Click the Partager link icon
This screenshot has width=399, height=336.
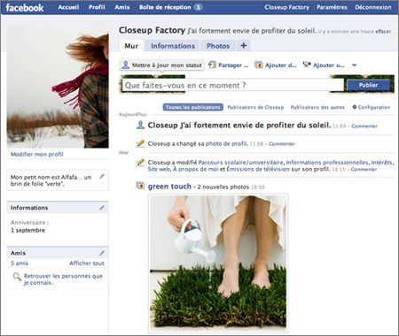click(x=212, y=65)
